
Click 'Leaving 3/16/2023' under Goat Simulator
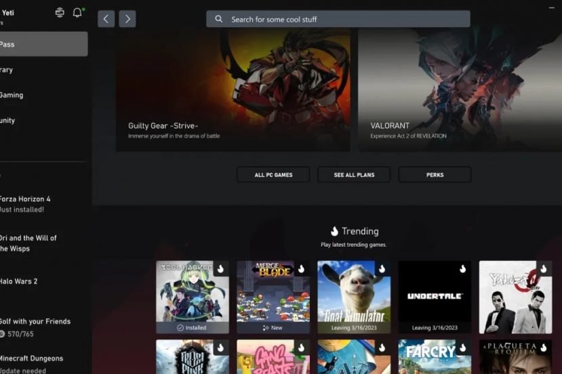click(354, 328)
